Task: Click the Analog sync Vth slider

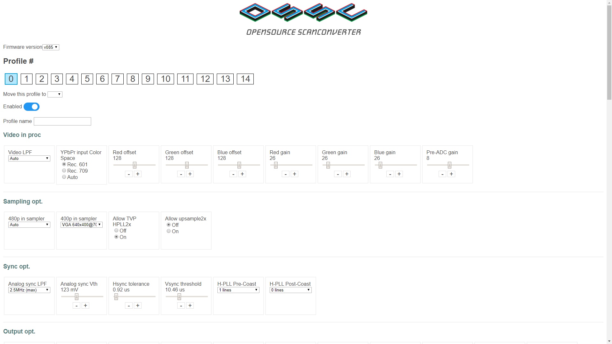Action: pos(82,297)
